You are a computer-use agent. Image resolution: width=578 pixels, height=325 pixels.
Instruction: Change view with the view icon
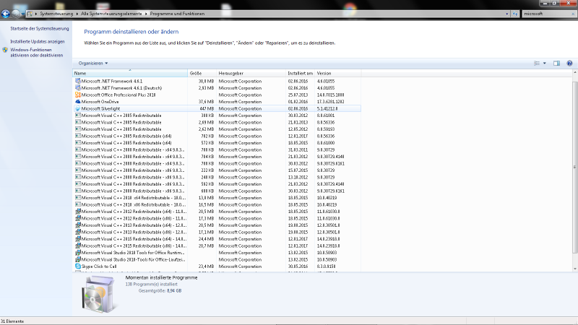click(x=537, y=64)
